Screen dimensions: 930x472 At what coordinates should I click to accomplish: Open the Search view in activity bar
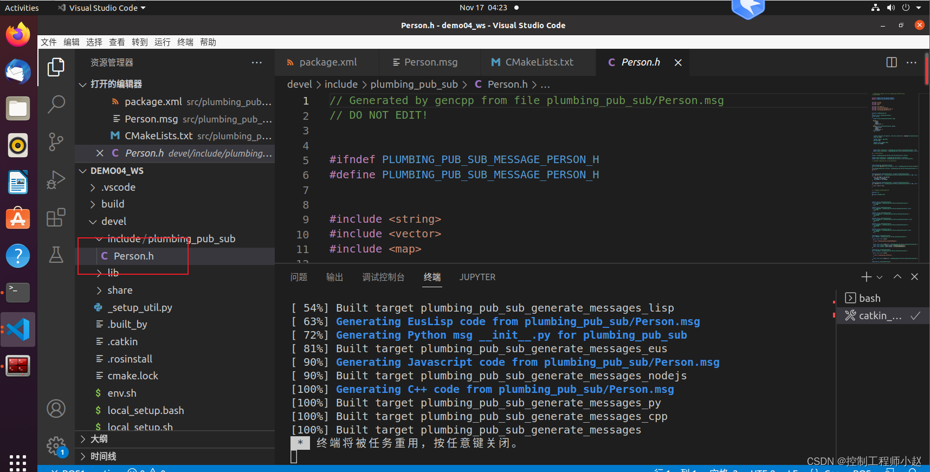click(x=56, y=104)
